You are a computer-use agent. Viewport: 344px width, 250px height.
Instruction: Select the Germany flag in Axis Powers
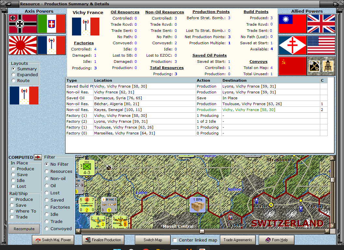coord(23,24)
